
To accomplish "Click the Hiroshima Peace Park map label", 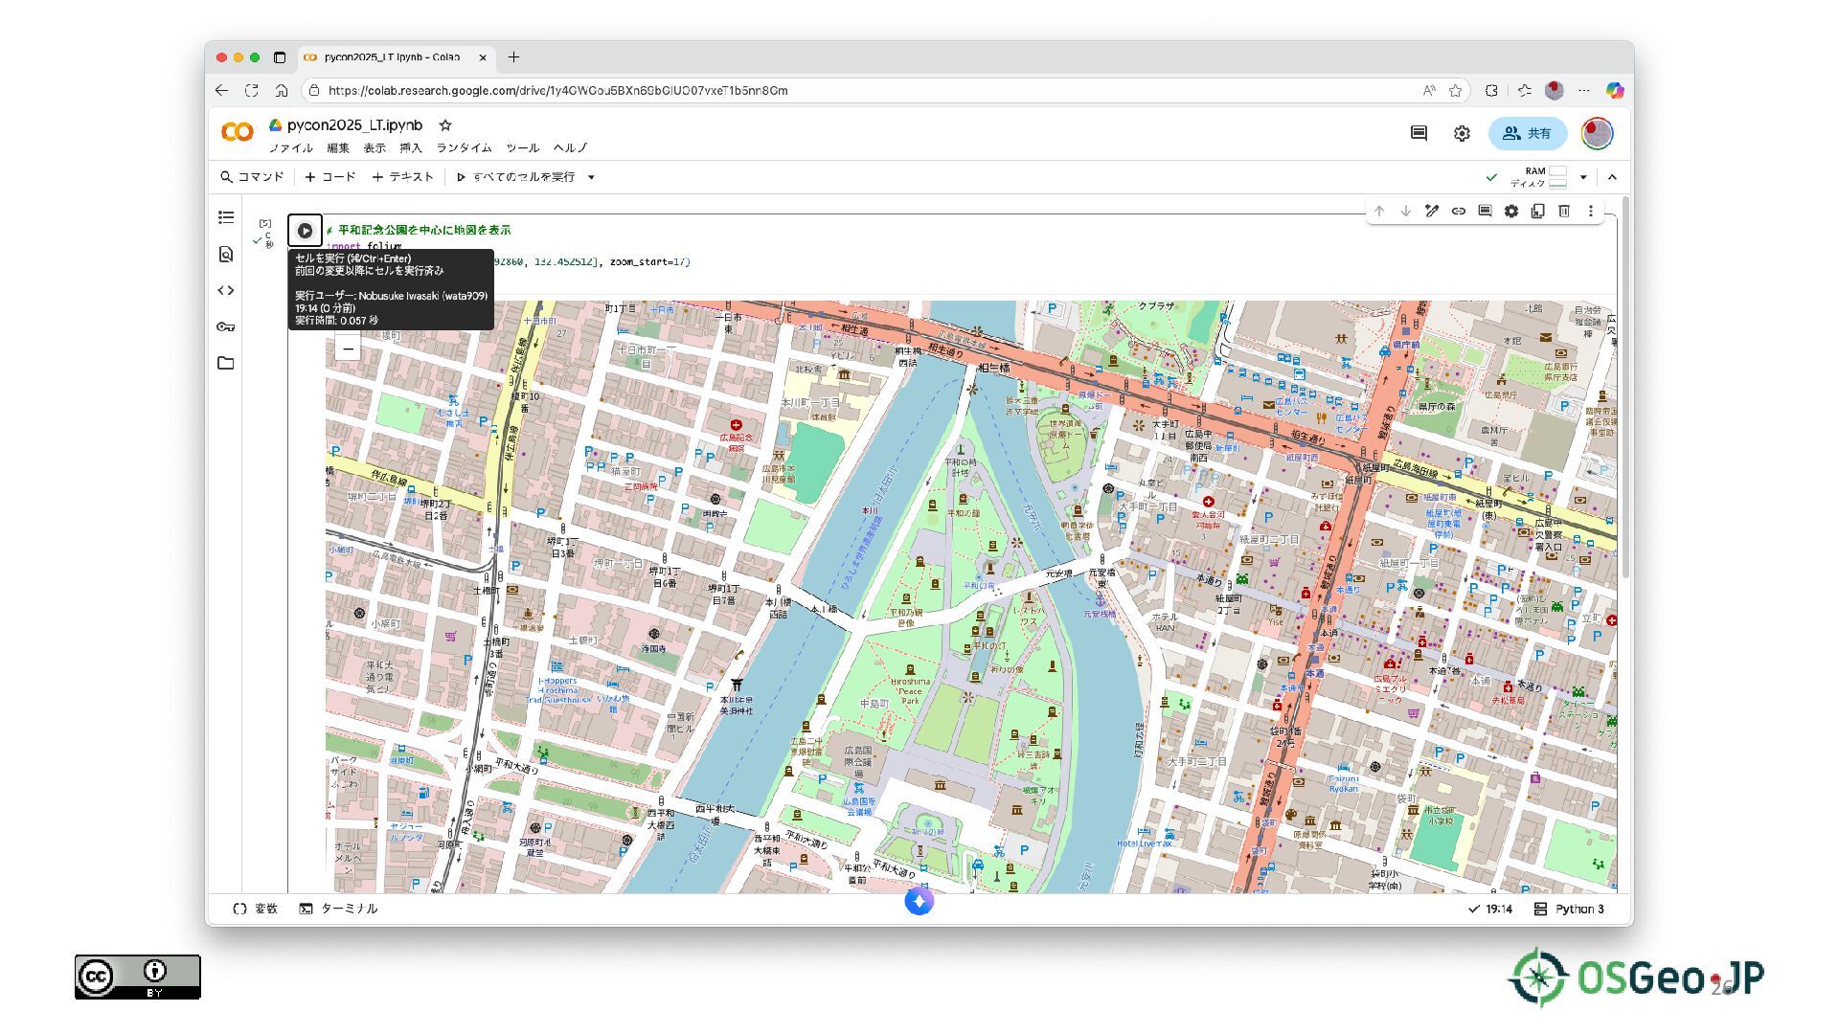I will [x=910, y=691].
